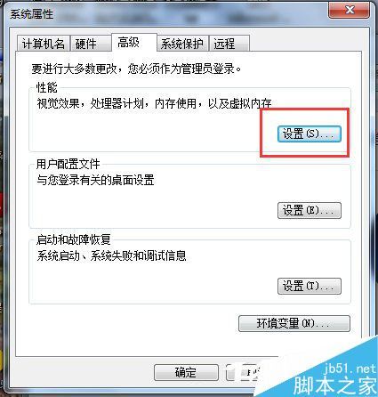This screenshot has height=397, width=378.
Task: Click the 性能 group label
Action: (46, 87)
